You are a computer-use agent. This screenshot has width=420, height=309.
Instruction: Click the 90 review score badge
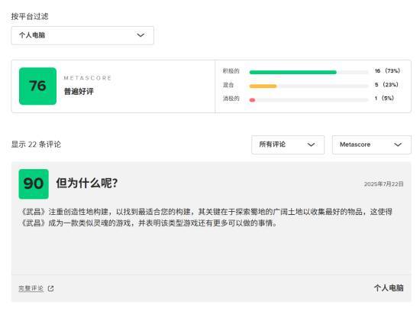(x=34, y=184)
